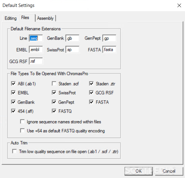185x178 pixels.
Task: Select the Files tab
Action: click(27, 18)
